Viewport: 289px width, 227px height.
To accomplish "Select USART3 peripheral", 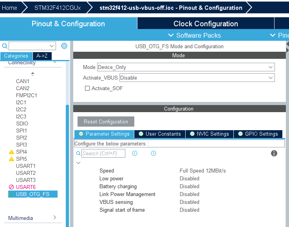I will coord(26,180).
